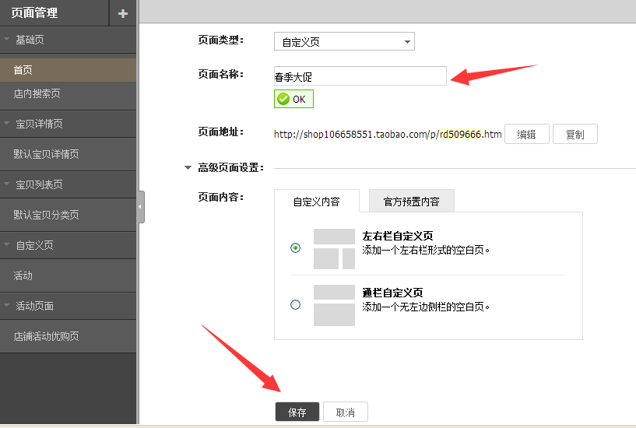The height and width of the screenshot is (428, 636).
Task: Click the full-width layout thumbnail icon
Action: coord(334,305)
